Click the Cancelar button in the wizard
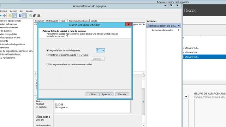Image resolution: width=226 pixels, height=127 pixels. point(122,94)
